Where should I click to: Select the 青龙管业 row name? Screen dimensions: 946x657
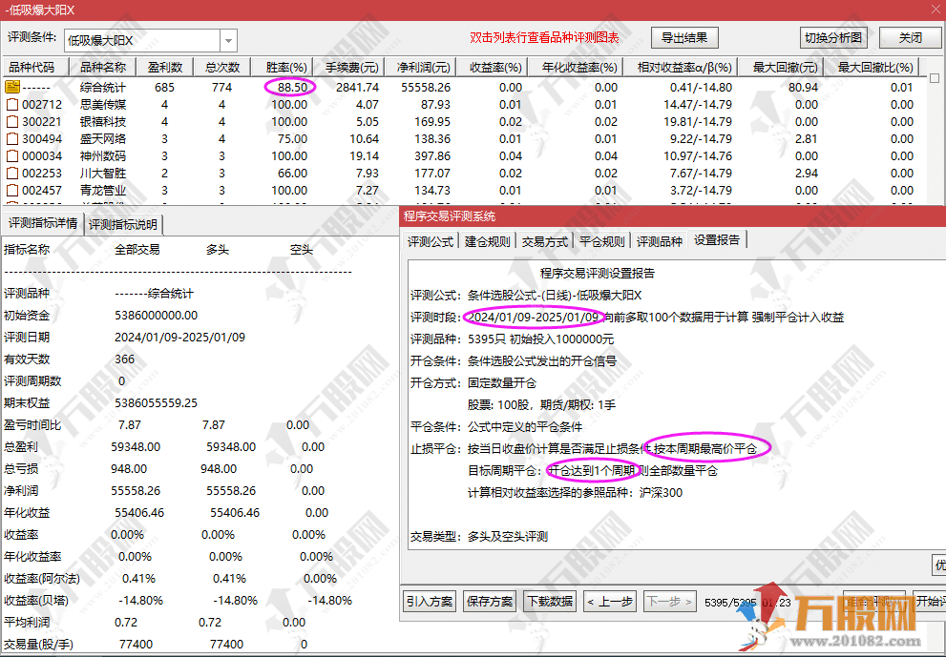coord(102,190)
